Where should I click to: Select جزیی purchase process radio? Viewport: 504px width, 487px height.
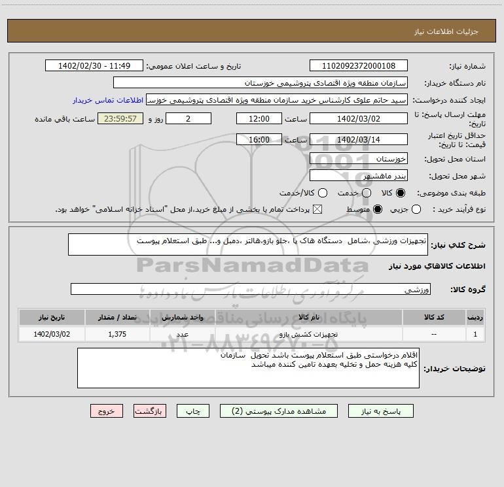pos(416,209)
